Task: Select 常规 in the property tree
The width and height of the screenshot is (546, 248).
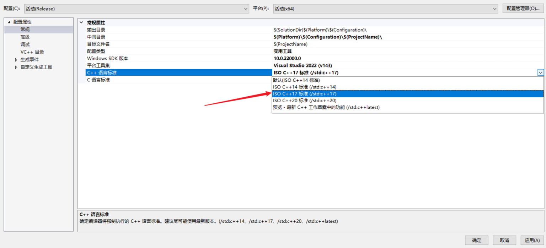Action: (x=25, y=29)
